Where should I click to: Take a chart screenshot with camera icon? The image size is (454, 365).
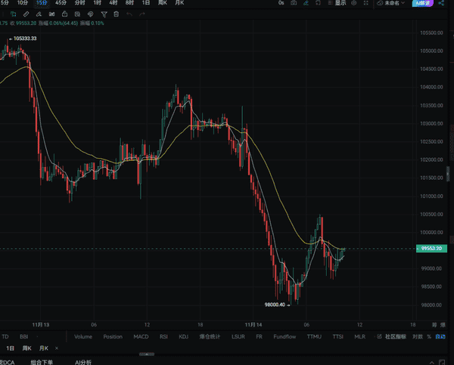click(x=294, y=3)
